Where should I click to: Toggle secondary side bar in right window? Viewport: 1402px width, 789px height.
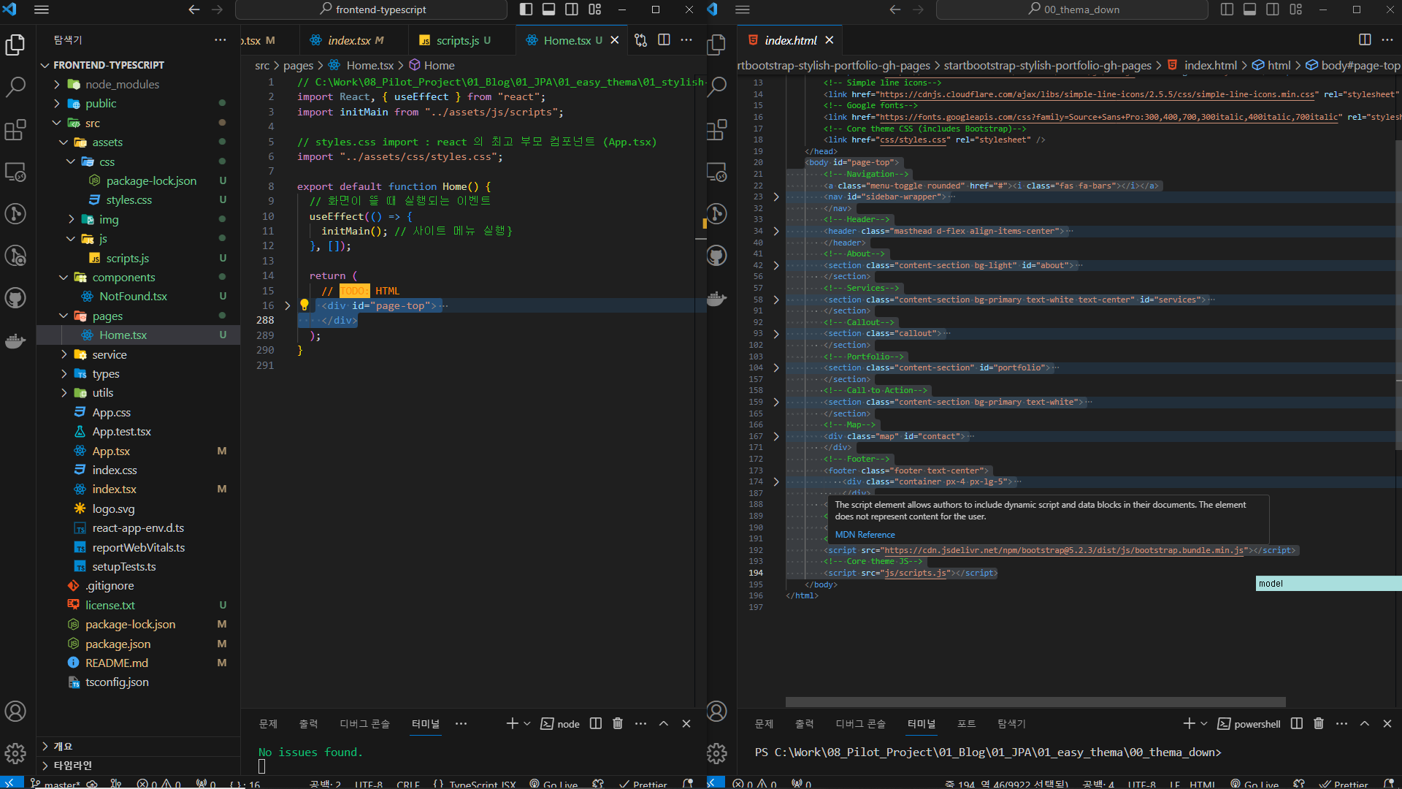1273,9
